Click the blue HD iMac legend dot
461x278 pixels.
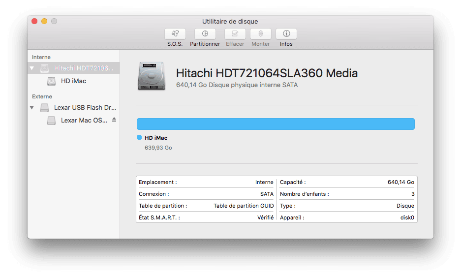pyautogui.click(x=139, y=137)
